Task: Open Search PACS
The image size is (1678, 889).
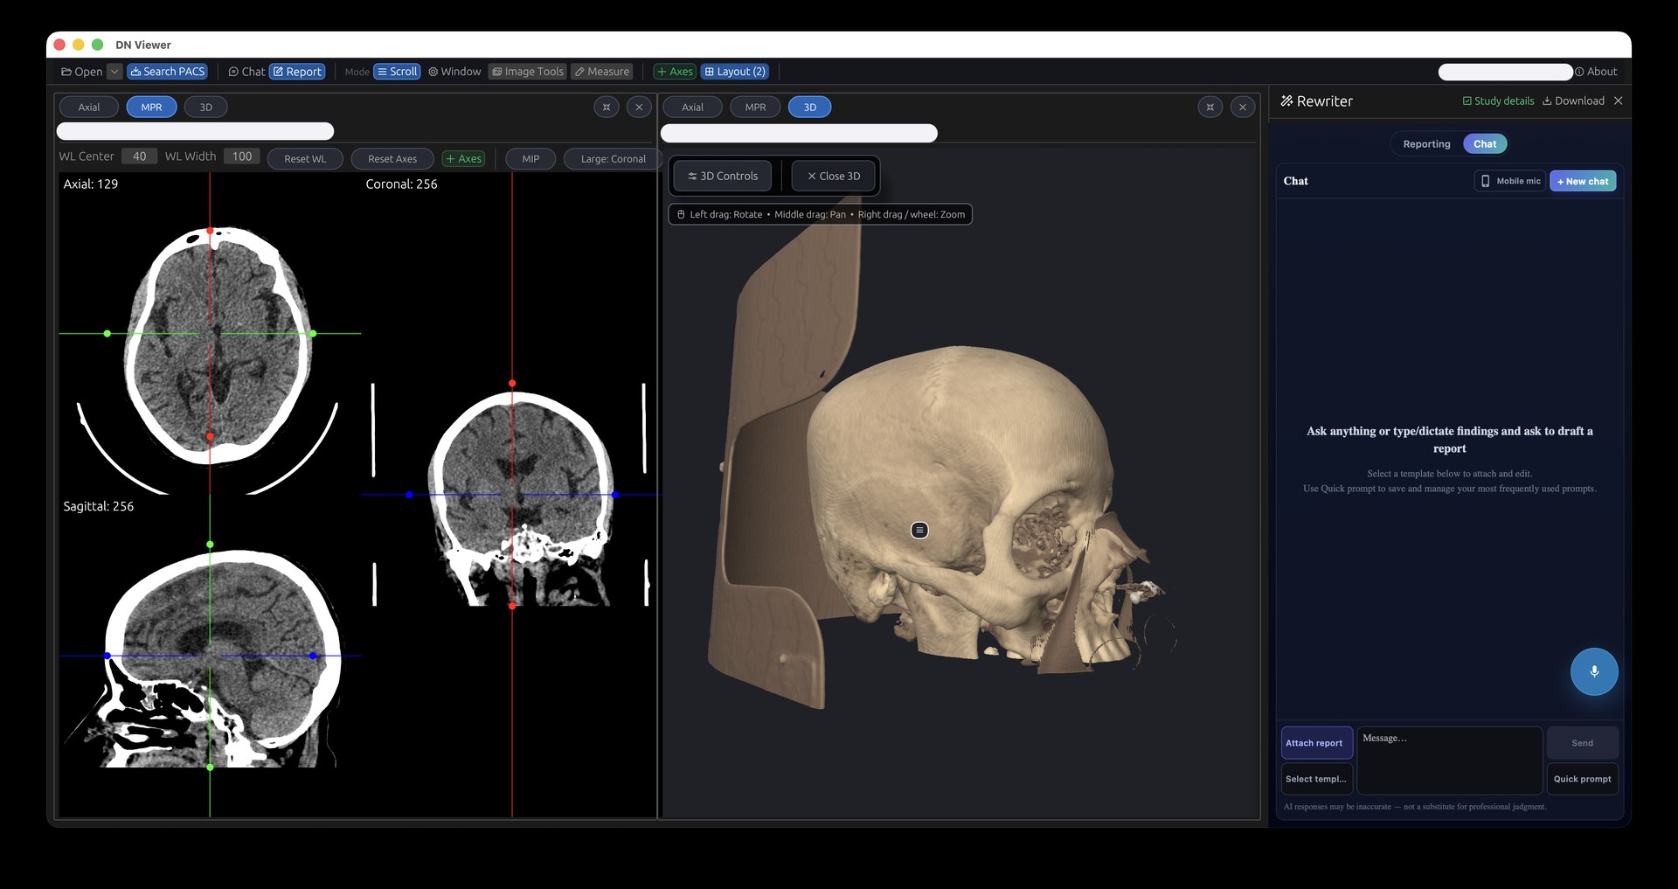Action: pyautogui.click(x=168, y=72)
